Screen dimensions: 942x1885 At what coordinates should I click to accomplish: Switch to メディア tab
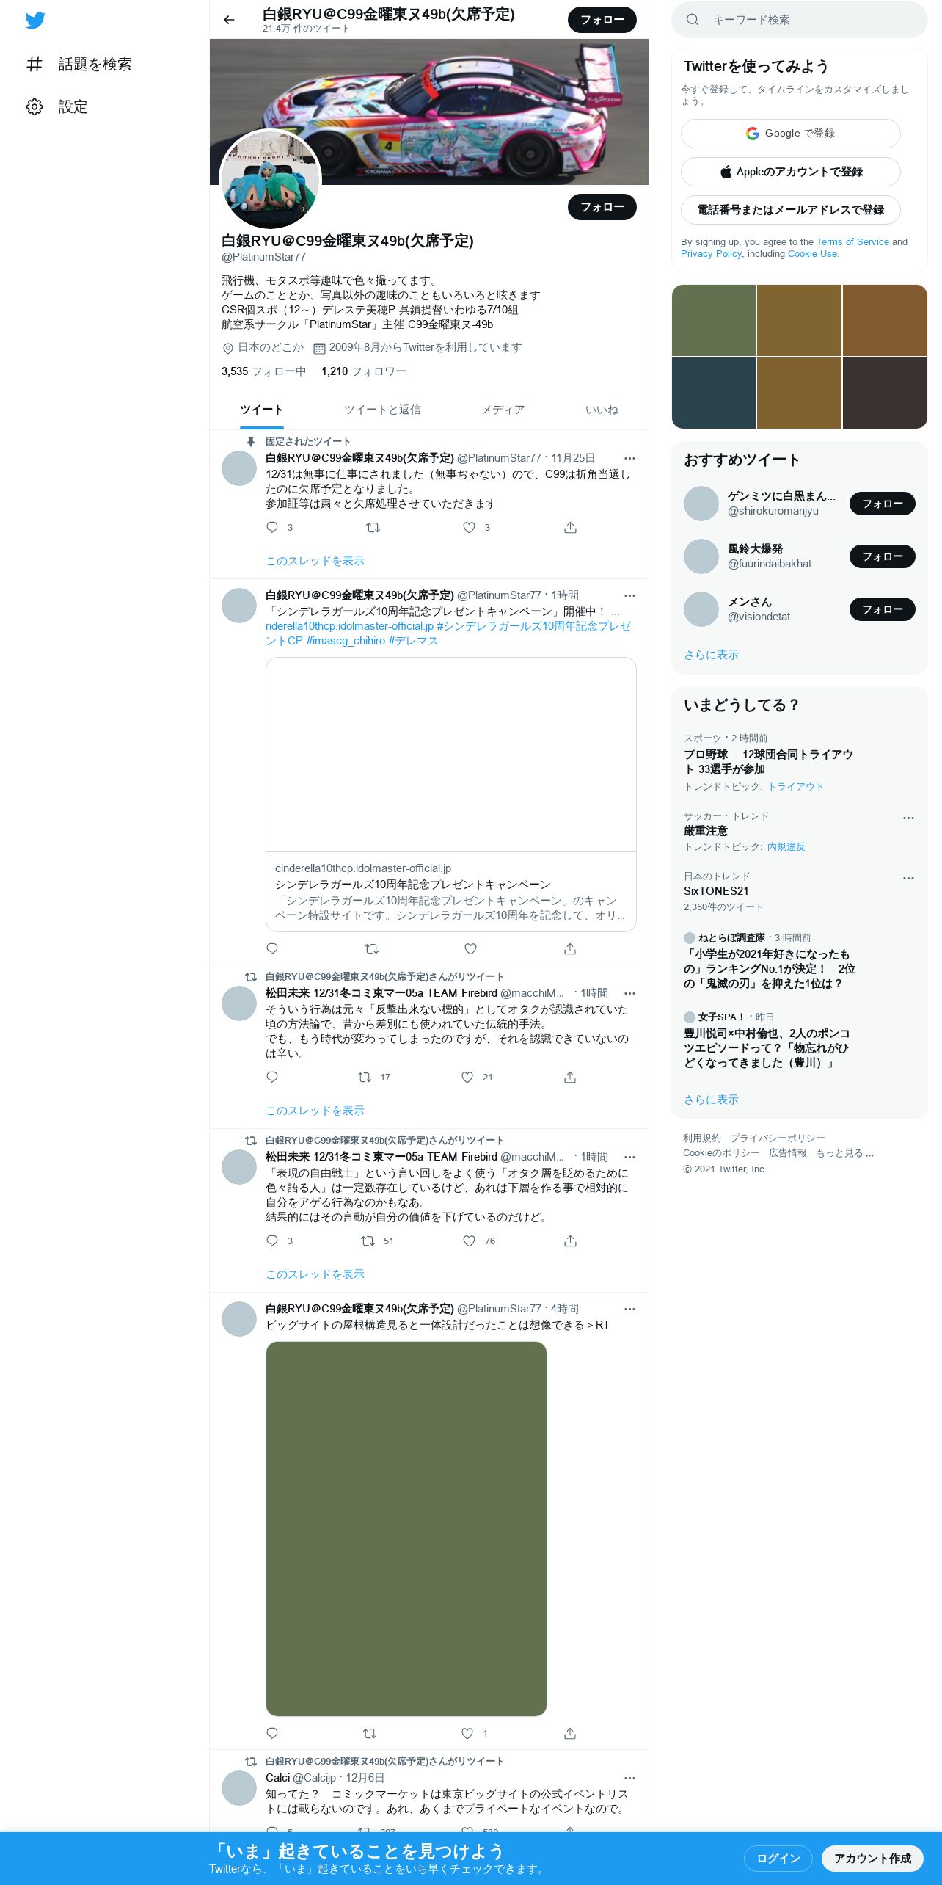pyautogui.click(x=503, y=410)
